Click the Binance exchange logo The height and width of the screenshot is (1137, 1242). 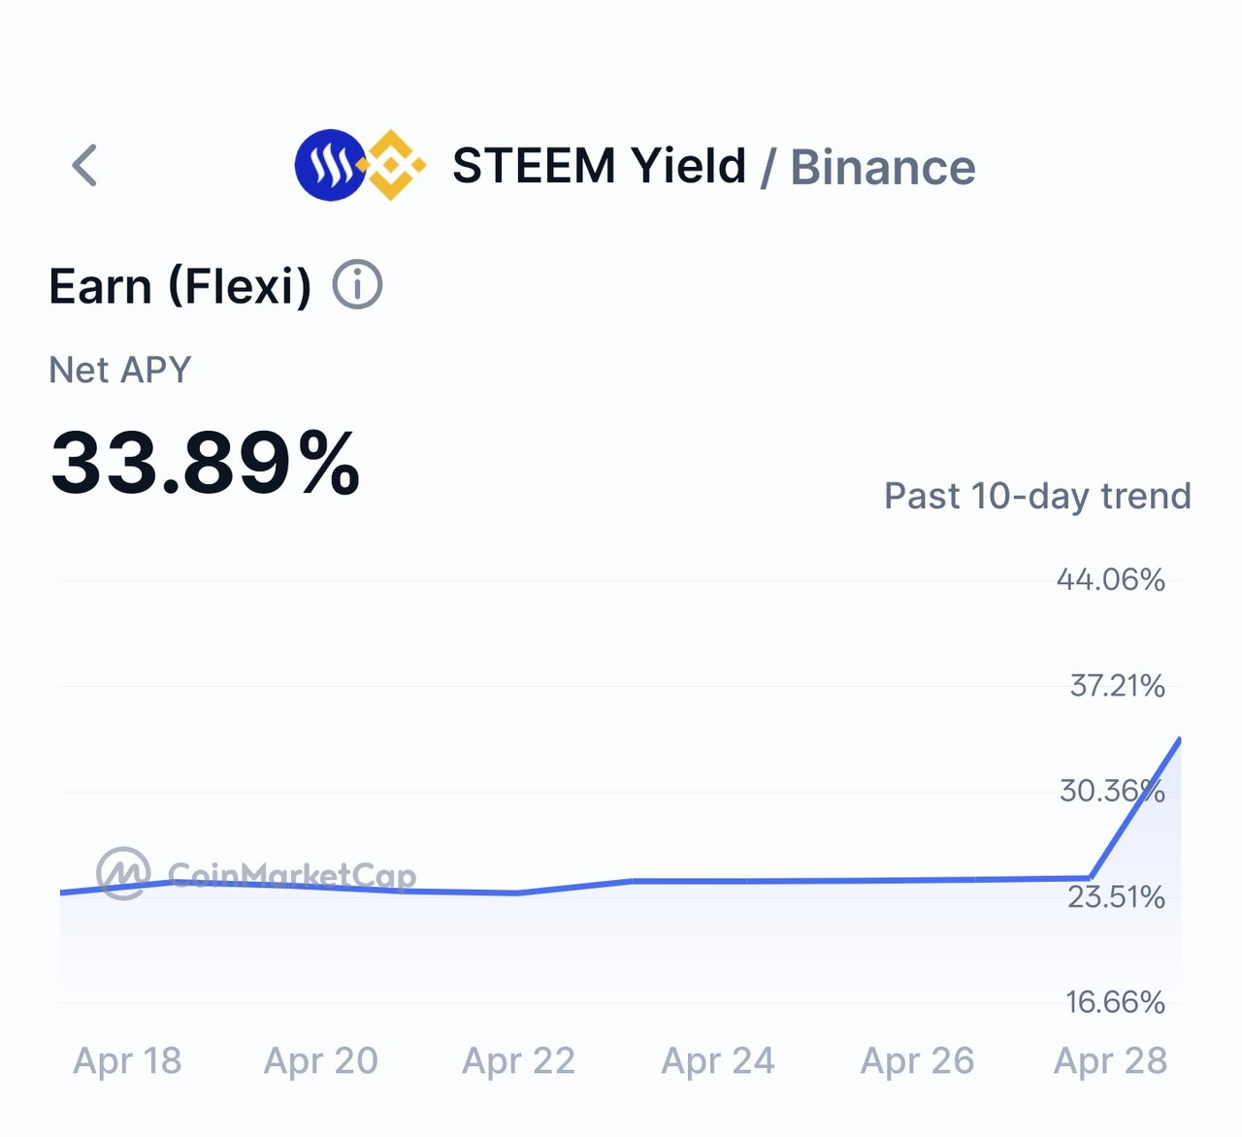(391, 165)
